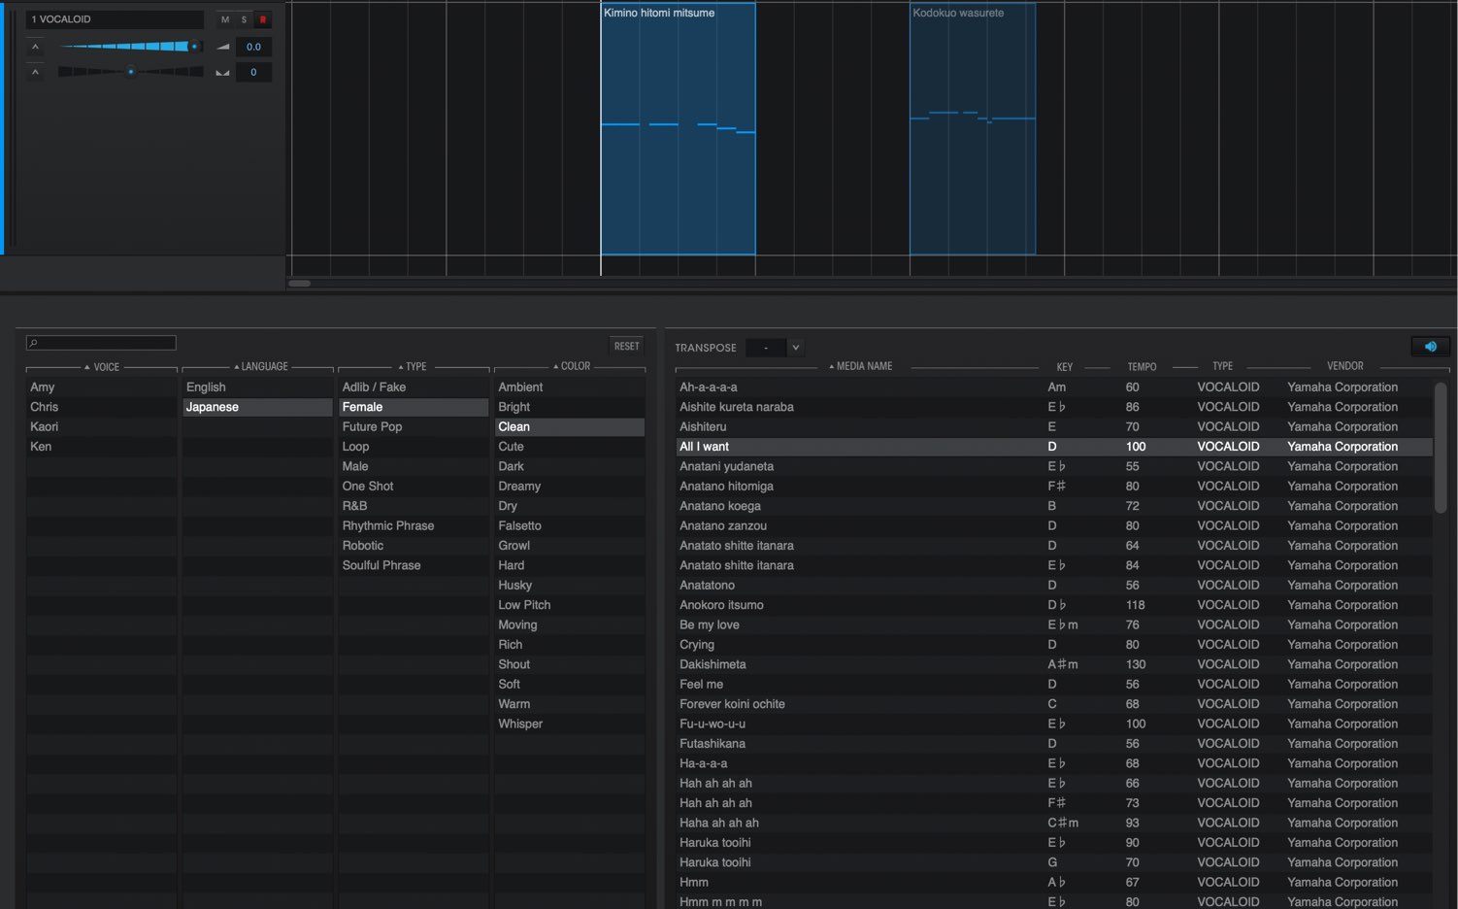The image size is (1458, 909).
Task: Select the Soulful Phrase type filter
Action: pyautogui.click(x=414, y=565)
